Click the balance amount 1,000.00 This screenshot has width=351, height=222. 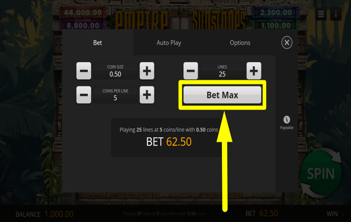pyautogui.click(x=59, y=214)
